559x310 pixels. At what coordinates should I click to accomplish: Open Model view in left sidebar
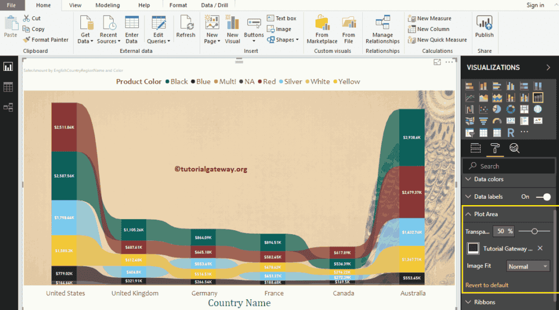[x=8, y=107]
